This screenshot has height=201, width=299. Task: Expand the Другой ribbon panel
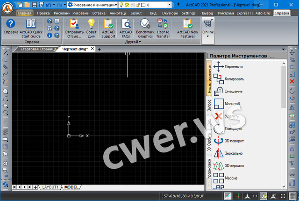point(134,42)
